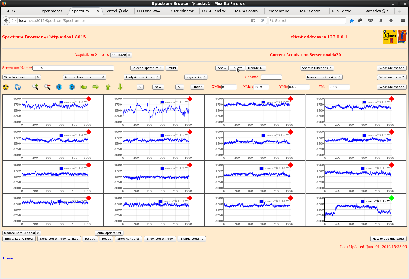The image size is (409, 279).
Task: Open the Acquisition Servers nnaida20 dropdown
Action: point(121,55)
